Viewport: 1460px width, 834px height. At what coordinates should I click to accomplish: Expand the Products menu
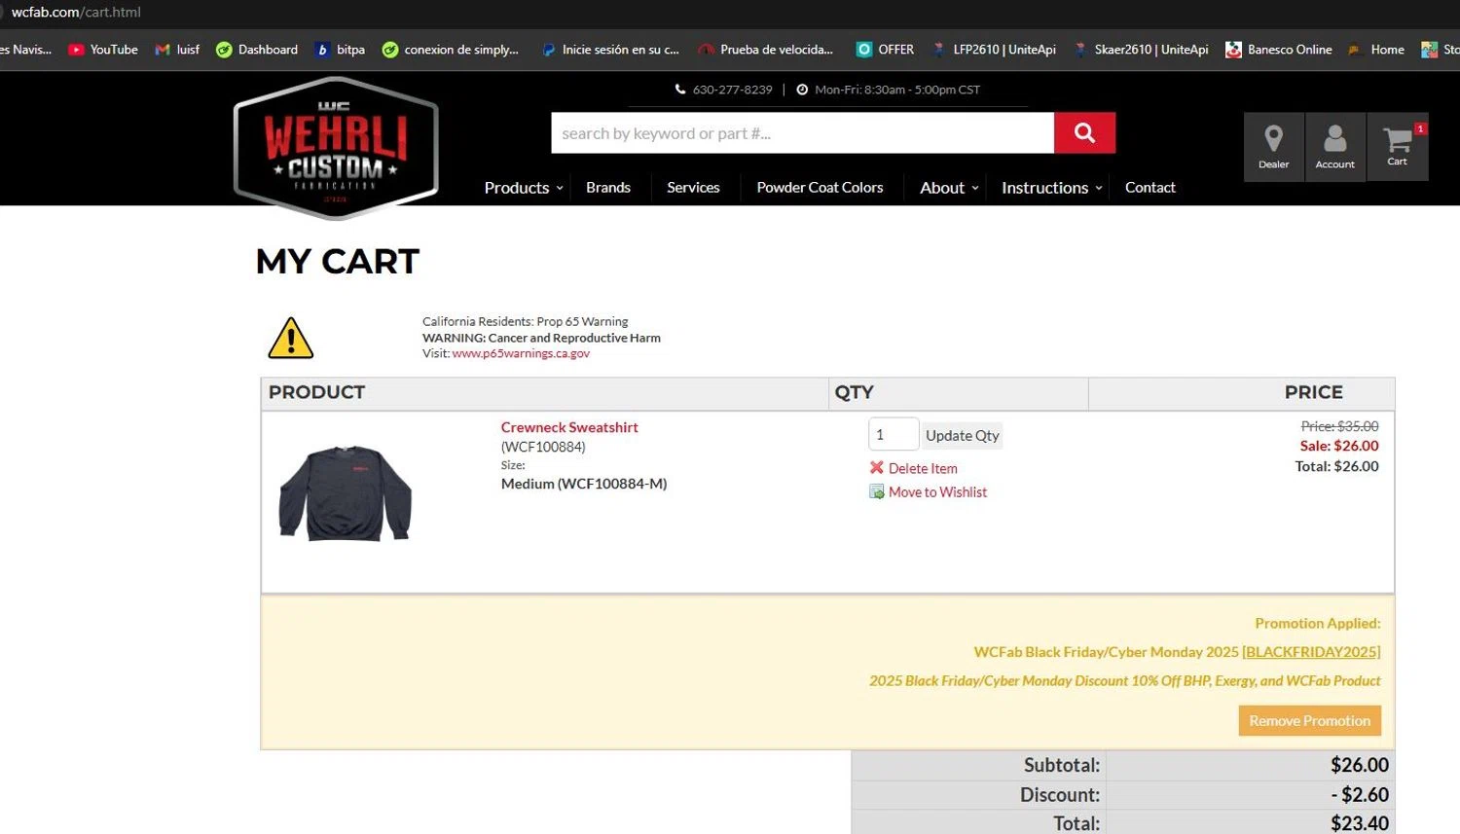524,188
